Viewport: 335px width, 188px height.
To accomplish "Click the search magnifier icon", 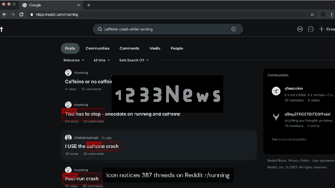I will click(x=100, y=29).
